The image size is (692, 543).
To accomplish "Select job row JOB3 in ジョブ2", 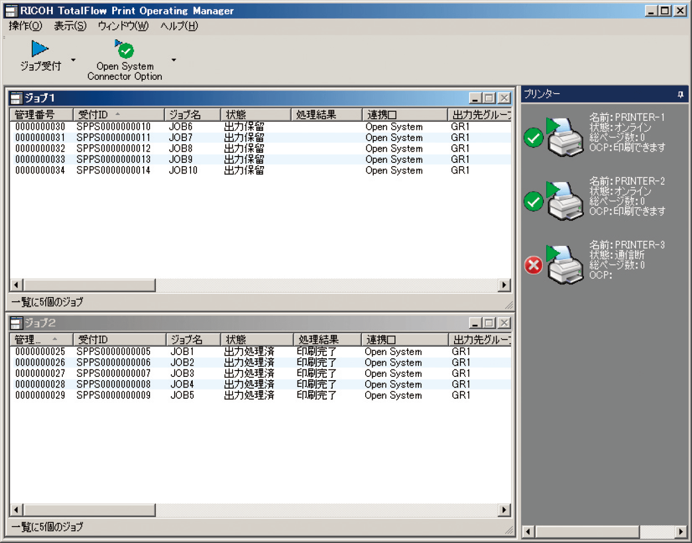I will coord(182,374).
